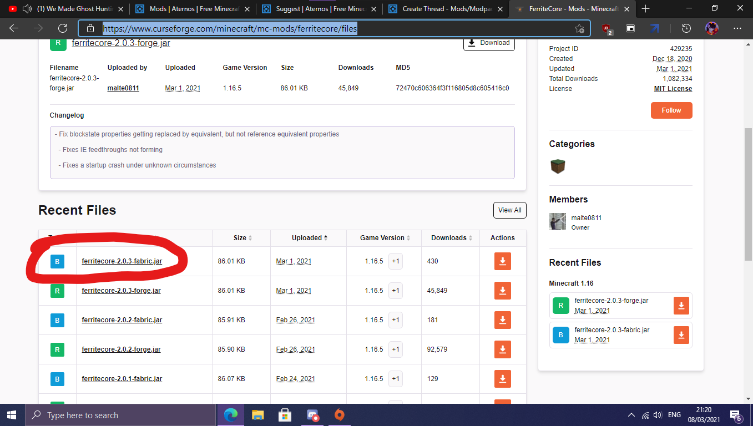Click the blue arrow extension icon
The width and height of the screenshot is (753, 426).
[x=655, y=29]
